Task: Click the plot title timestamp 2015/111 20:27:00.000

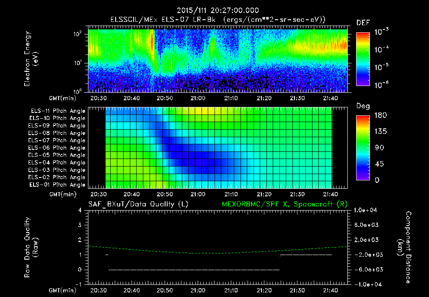Action: click(x=218, y=10)
